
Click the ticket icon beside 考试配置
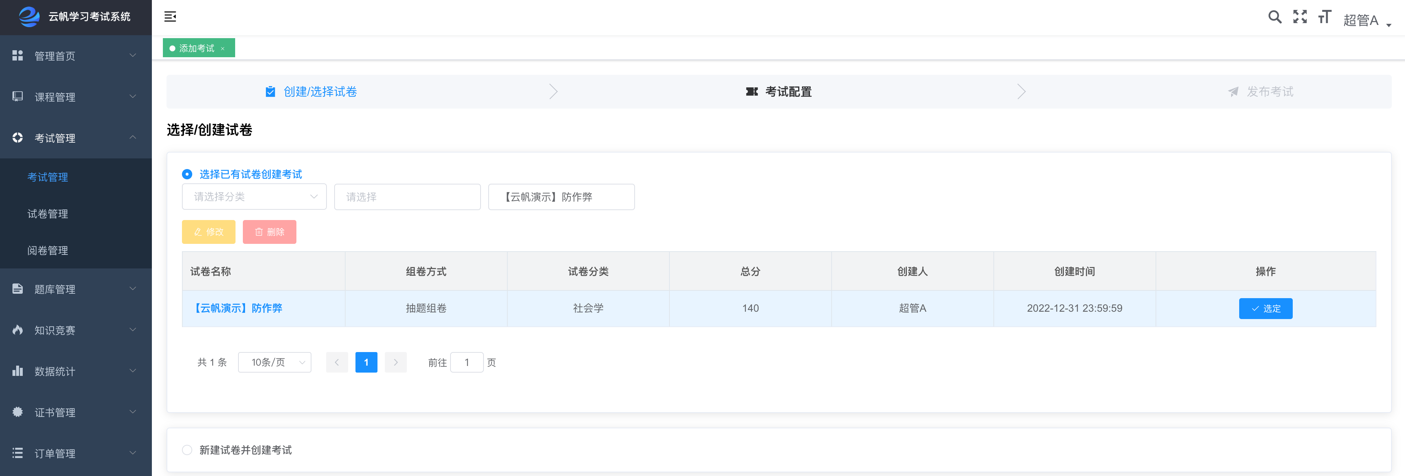click(752, 92)
